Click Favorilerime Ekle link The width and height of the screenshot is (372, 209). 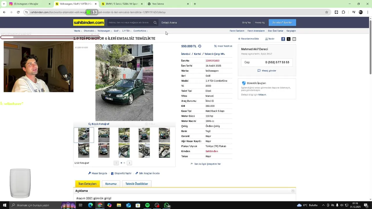pyautogui.click(x=248, y=39)
